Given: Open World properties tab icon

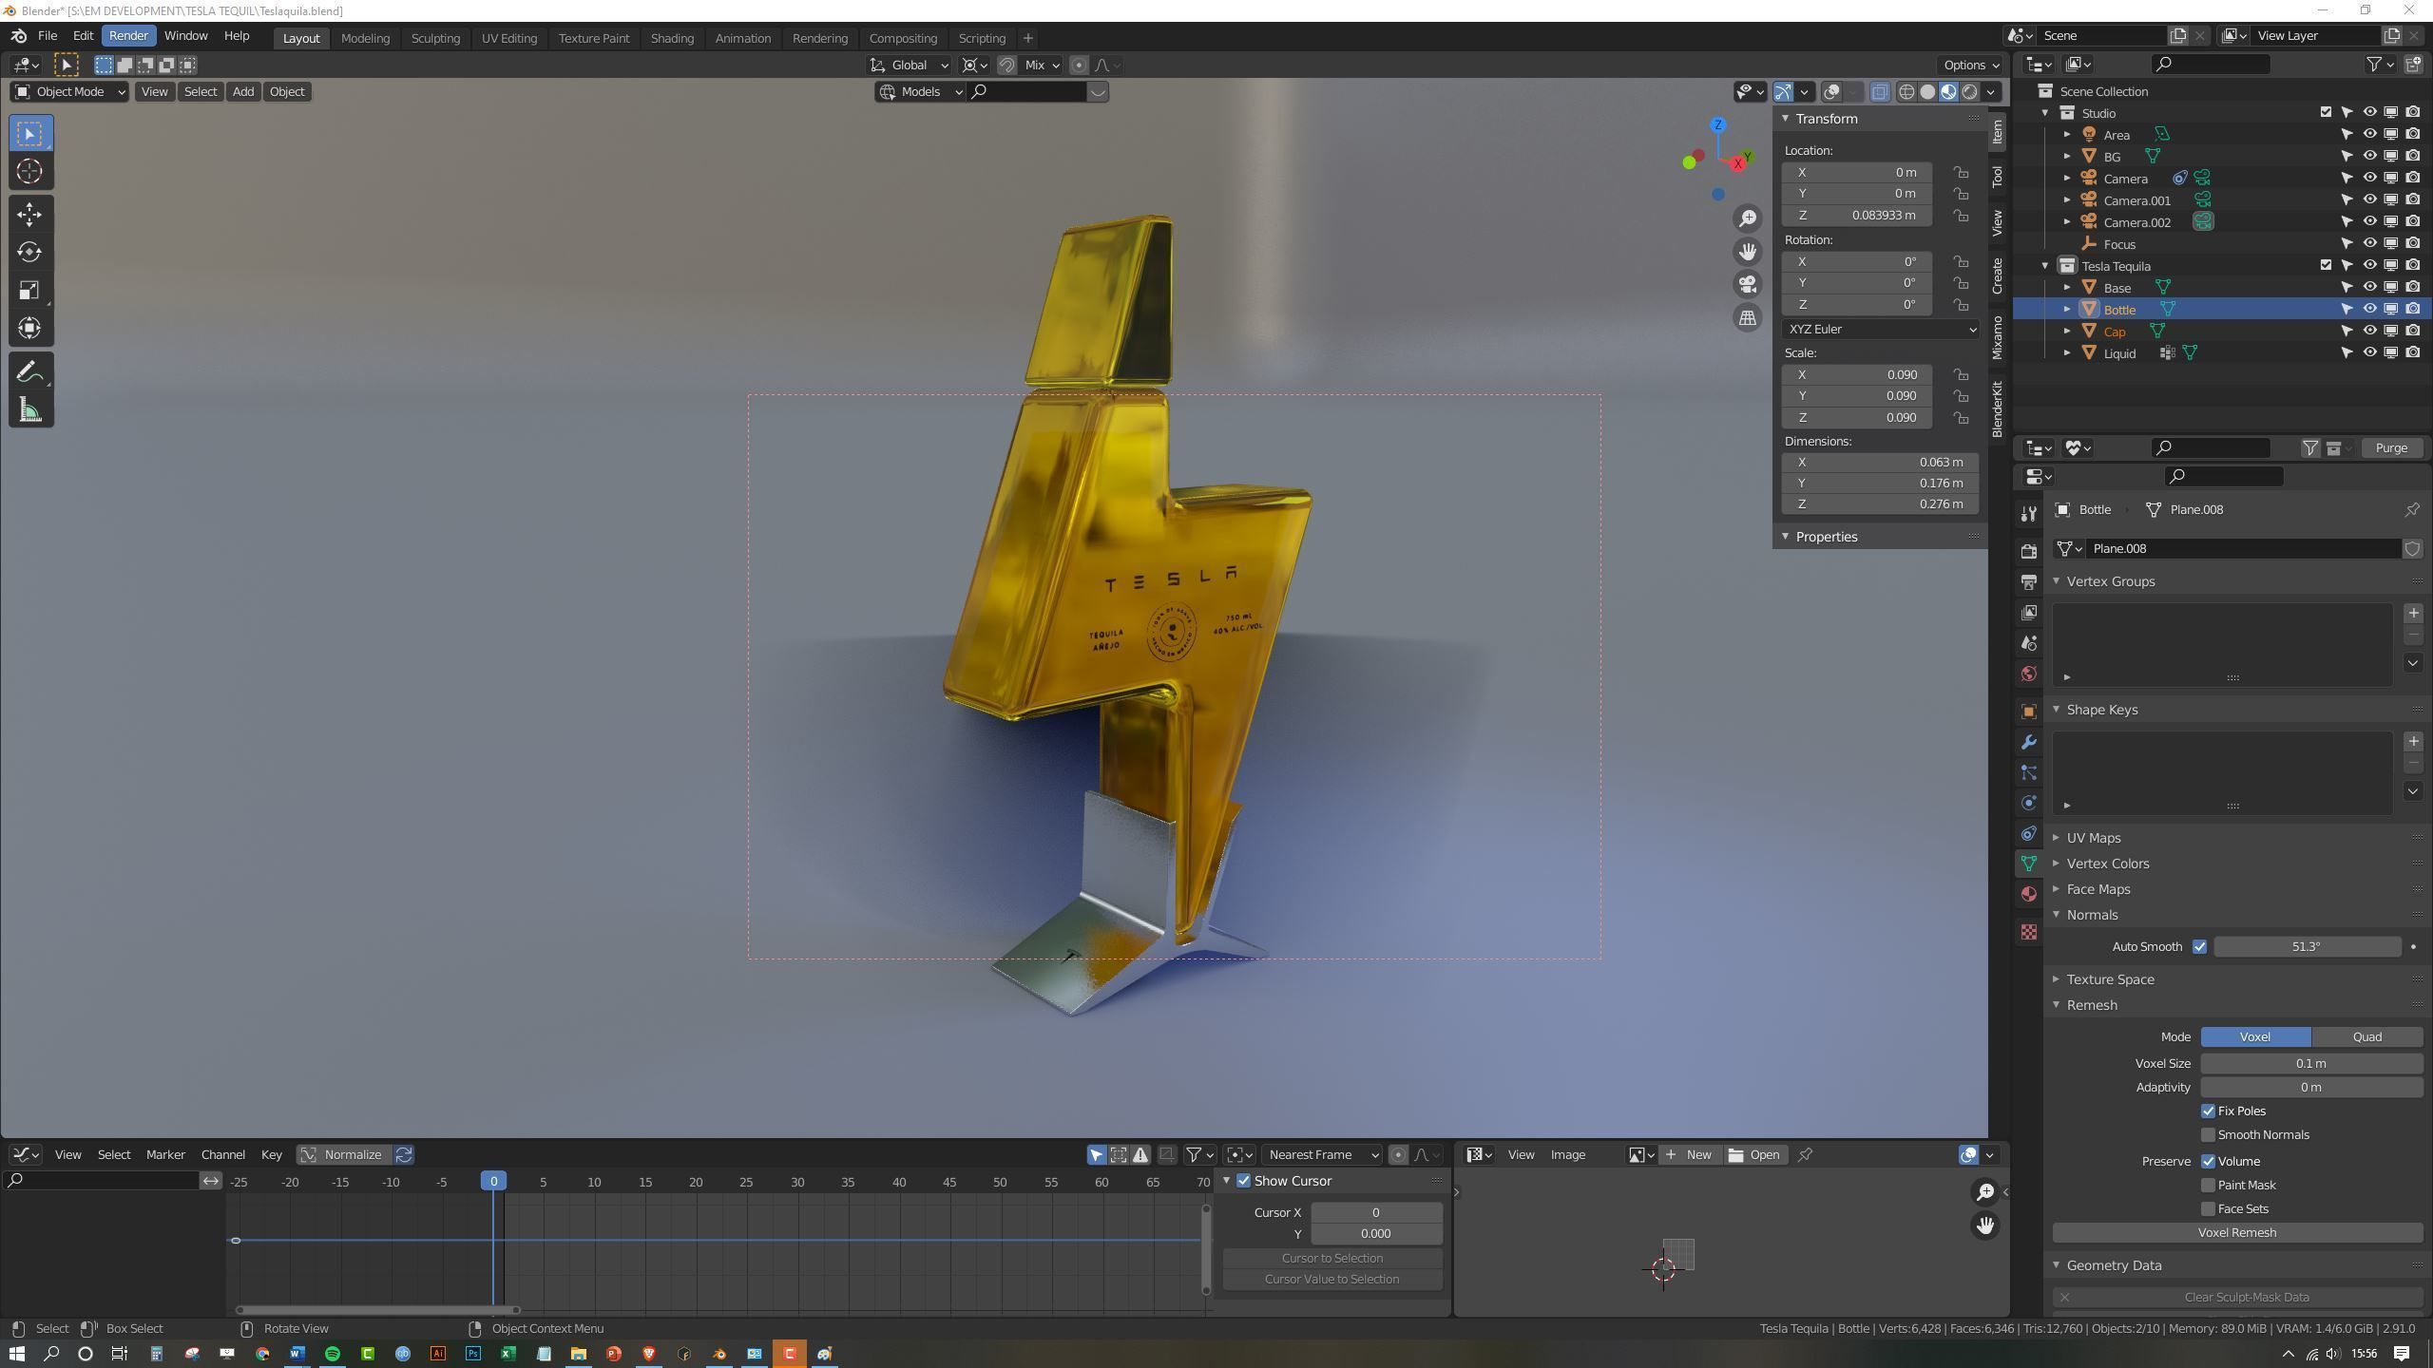Looking at the screenshot, I should pos(2029,674).
